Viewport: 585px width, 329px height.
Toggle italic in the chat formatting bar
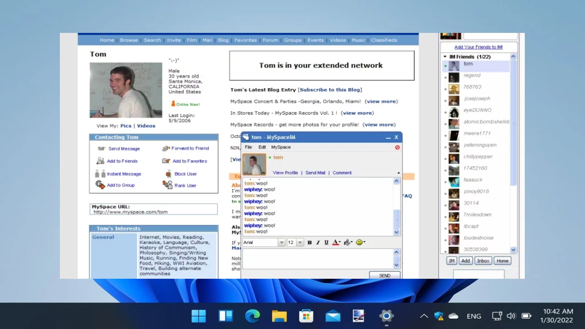click(318, 243)
